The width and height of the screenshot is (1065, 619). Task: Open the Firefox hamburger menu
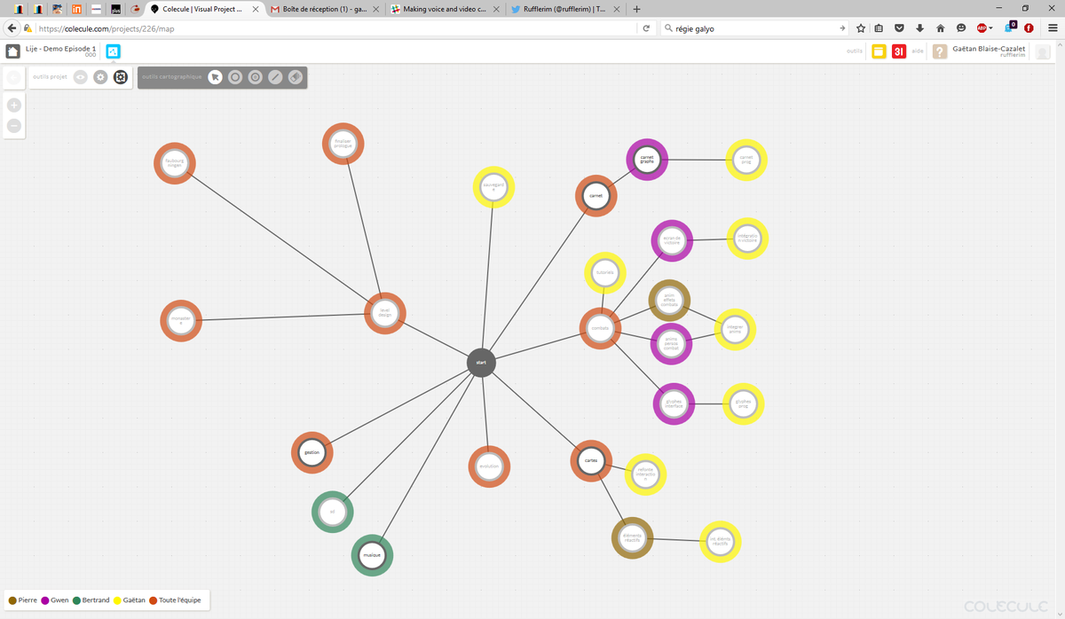1052,27
